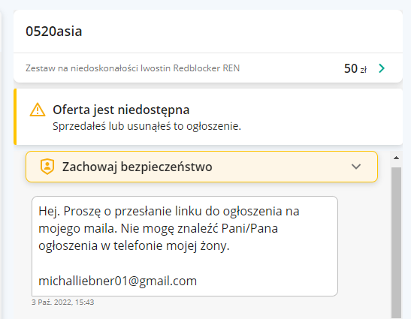
Task: Click the yellow warning triangle icon
Action: (x=38, y=110)
